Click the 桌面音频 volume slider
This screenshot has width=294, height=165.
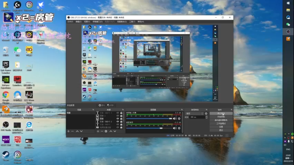(x=149, y=128)
